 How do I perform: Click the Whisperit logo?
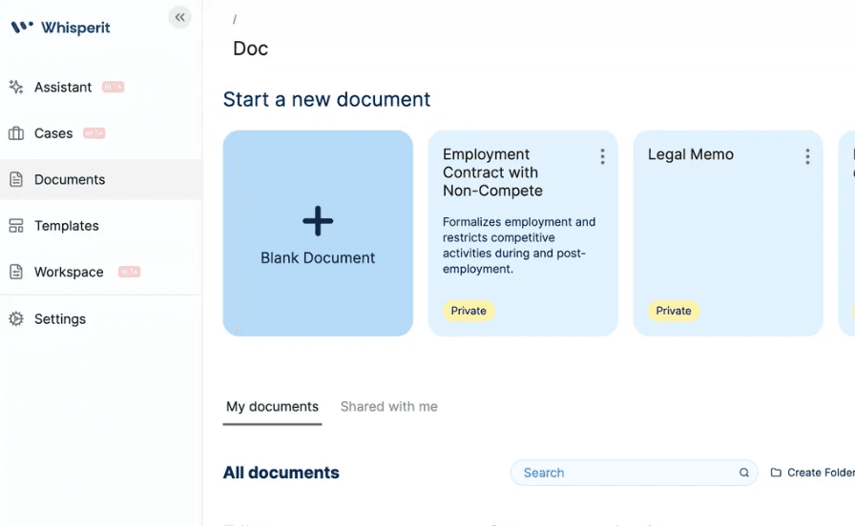click(x=60, y=28)
